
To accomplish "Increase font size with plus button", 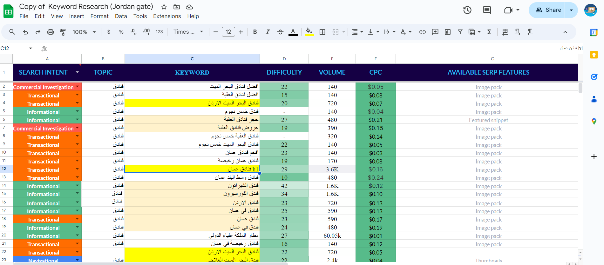I will click(x=241, y=32).
